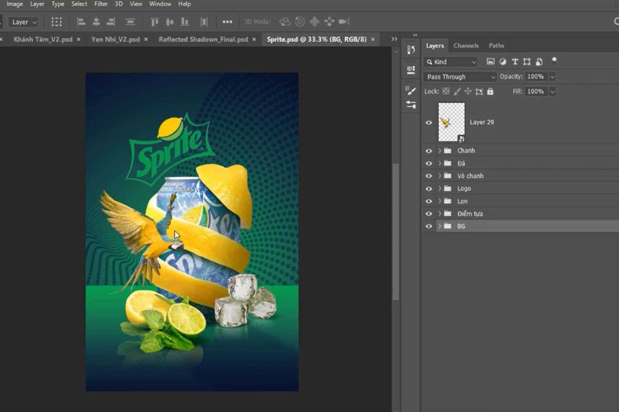Align right edges in options bar
This screenshot has width=619, height=412.
click(x=111, y=22)
